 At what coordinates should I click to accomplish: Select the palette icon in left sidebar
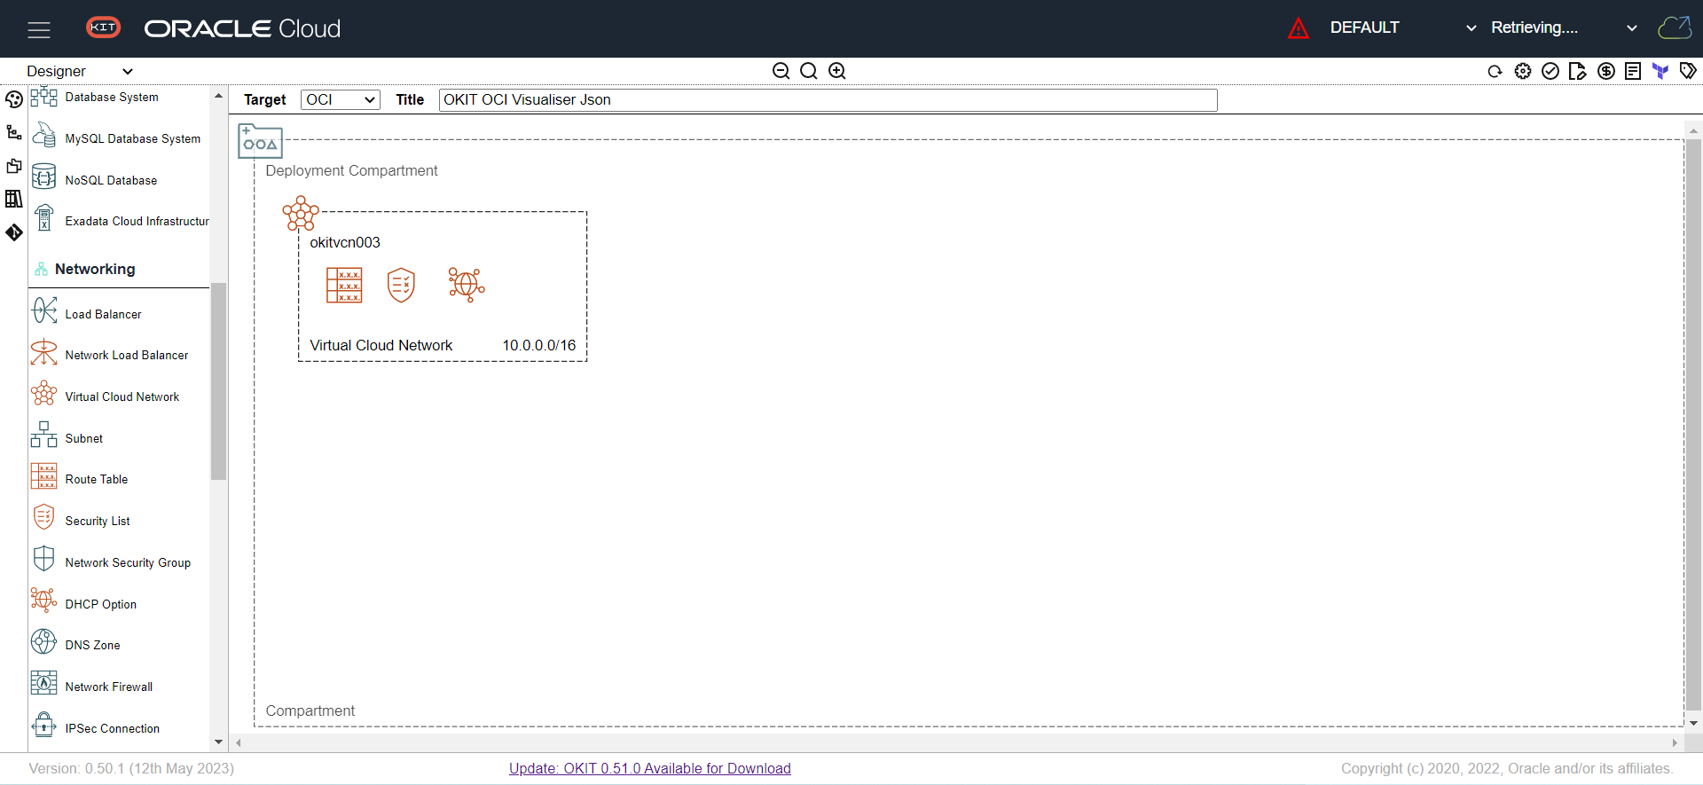pyautogui.click(x=14, y=99)
